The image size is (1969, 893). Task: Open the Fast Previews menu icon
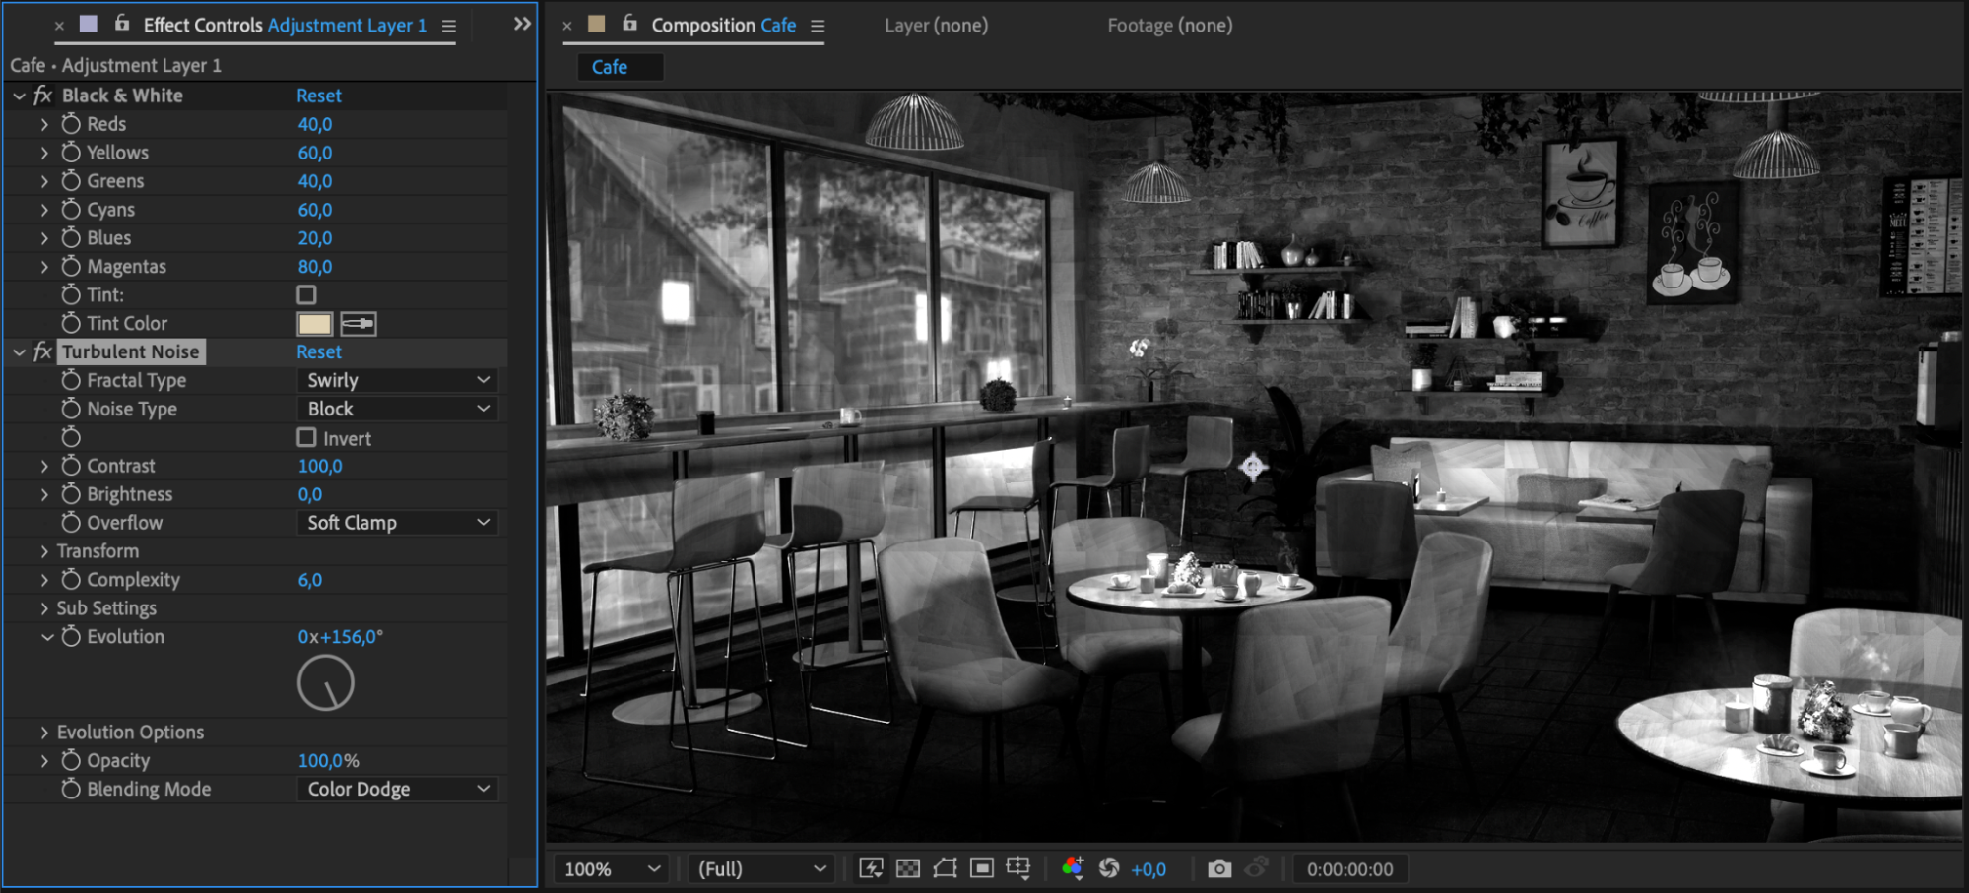(x=871, y=868)
